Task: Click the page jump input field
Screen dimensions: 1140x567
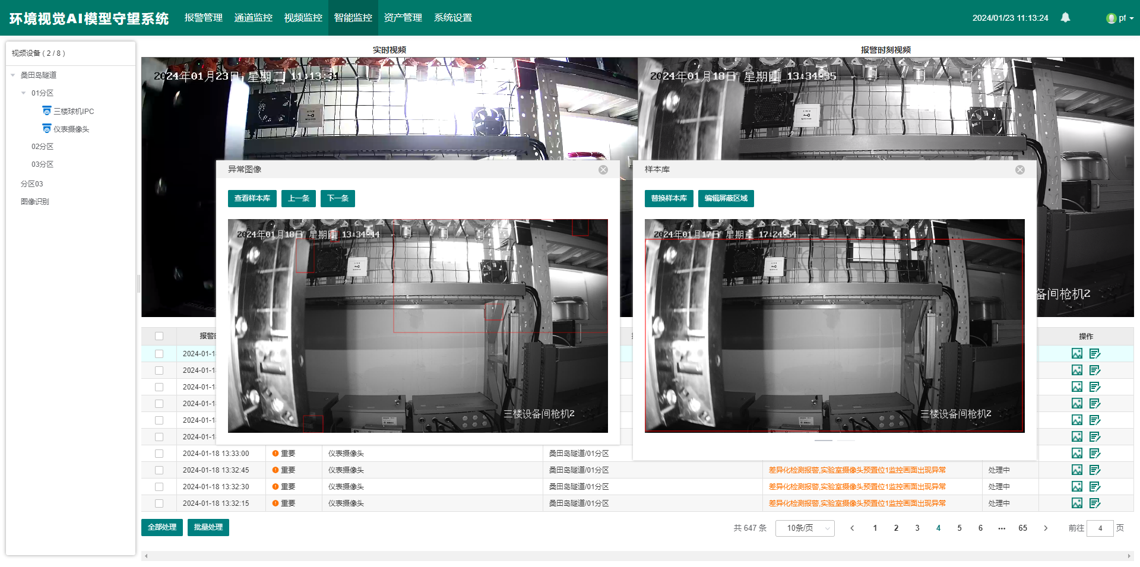Action: tap(1100, 528)
